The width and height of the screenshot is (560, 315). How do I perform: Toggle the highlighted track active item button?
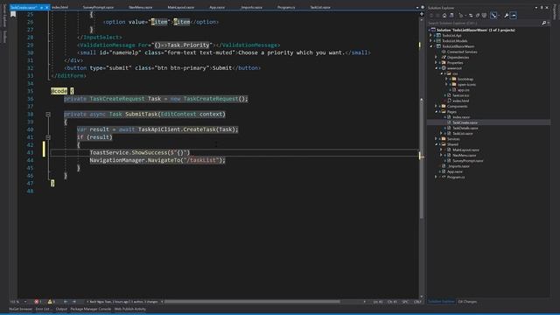click(493, 16)
